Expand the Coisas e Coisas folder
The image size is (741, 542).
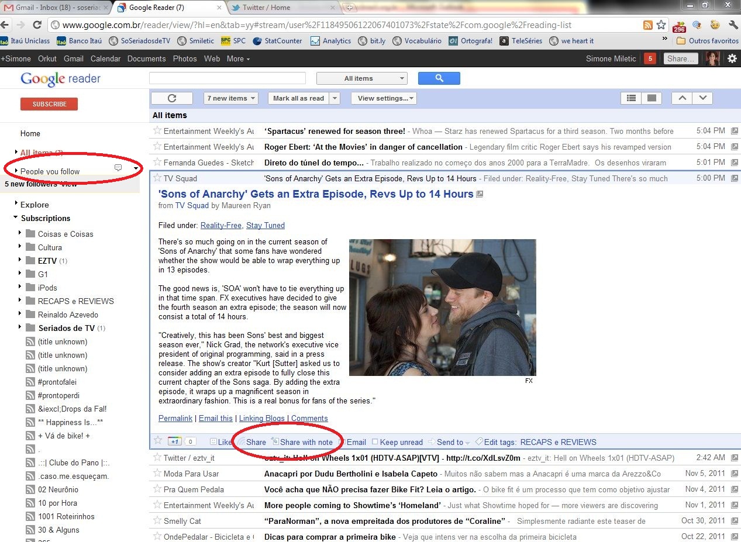pos(19,233)
